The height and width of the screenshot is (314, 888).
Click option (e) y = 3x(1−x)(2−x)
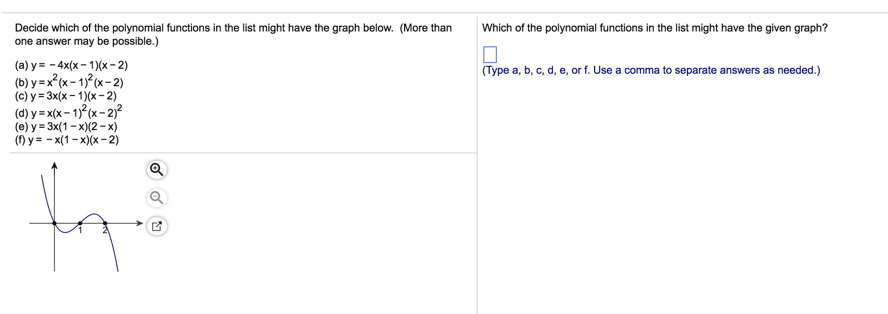point(66,126)
